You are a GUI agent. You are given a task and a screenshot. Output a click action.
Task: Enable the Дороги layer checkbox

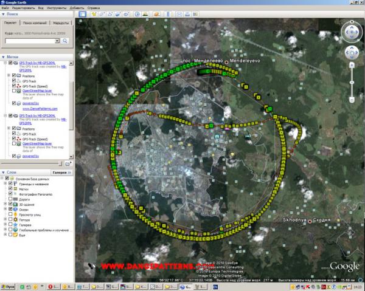[x=10, y=199]
